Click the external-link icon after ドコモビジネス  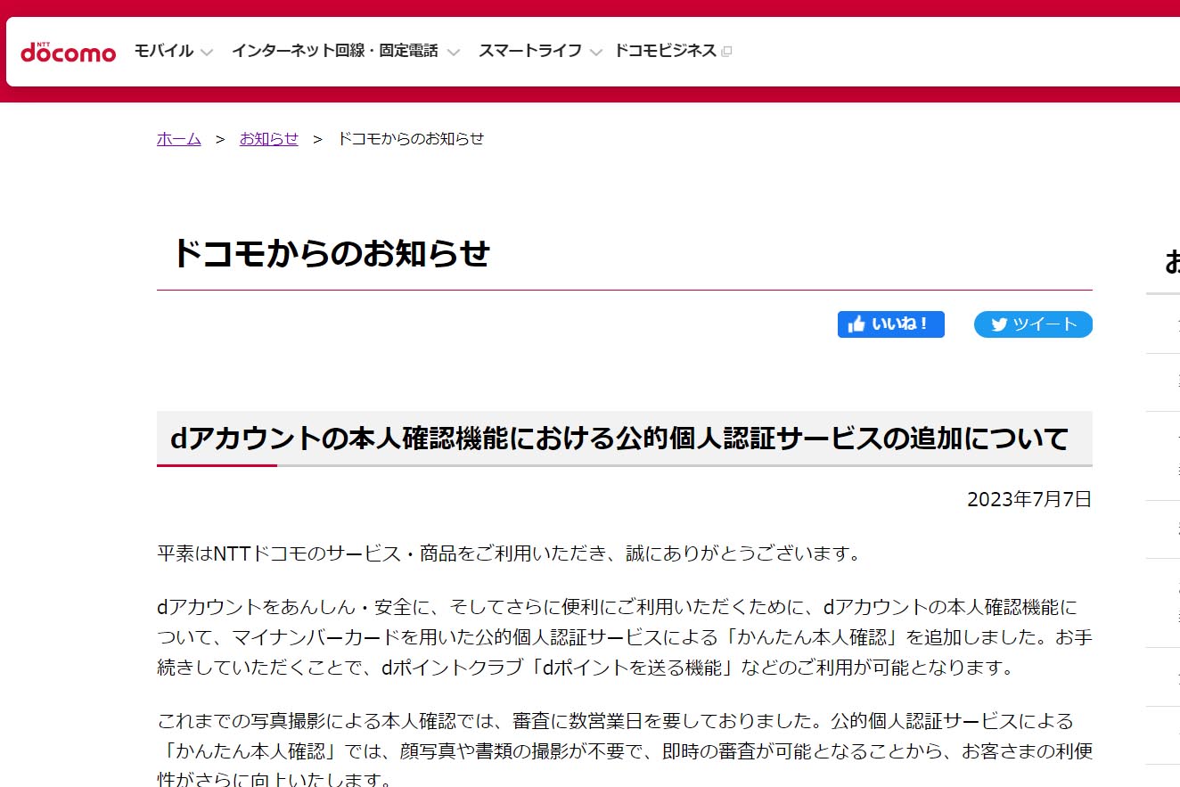point(726,52)
